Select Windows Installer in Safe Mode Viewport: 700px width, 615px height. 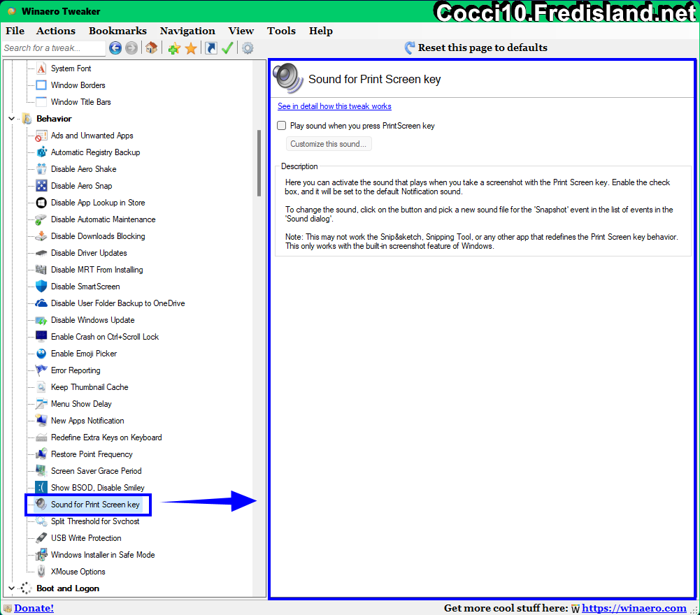103,555
